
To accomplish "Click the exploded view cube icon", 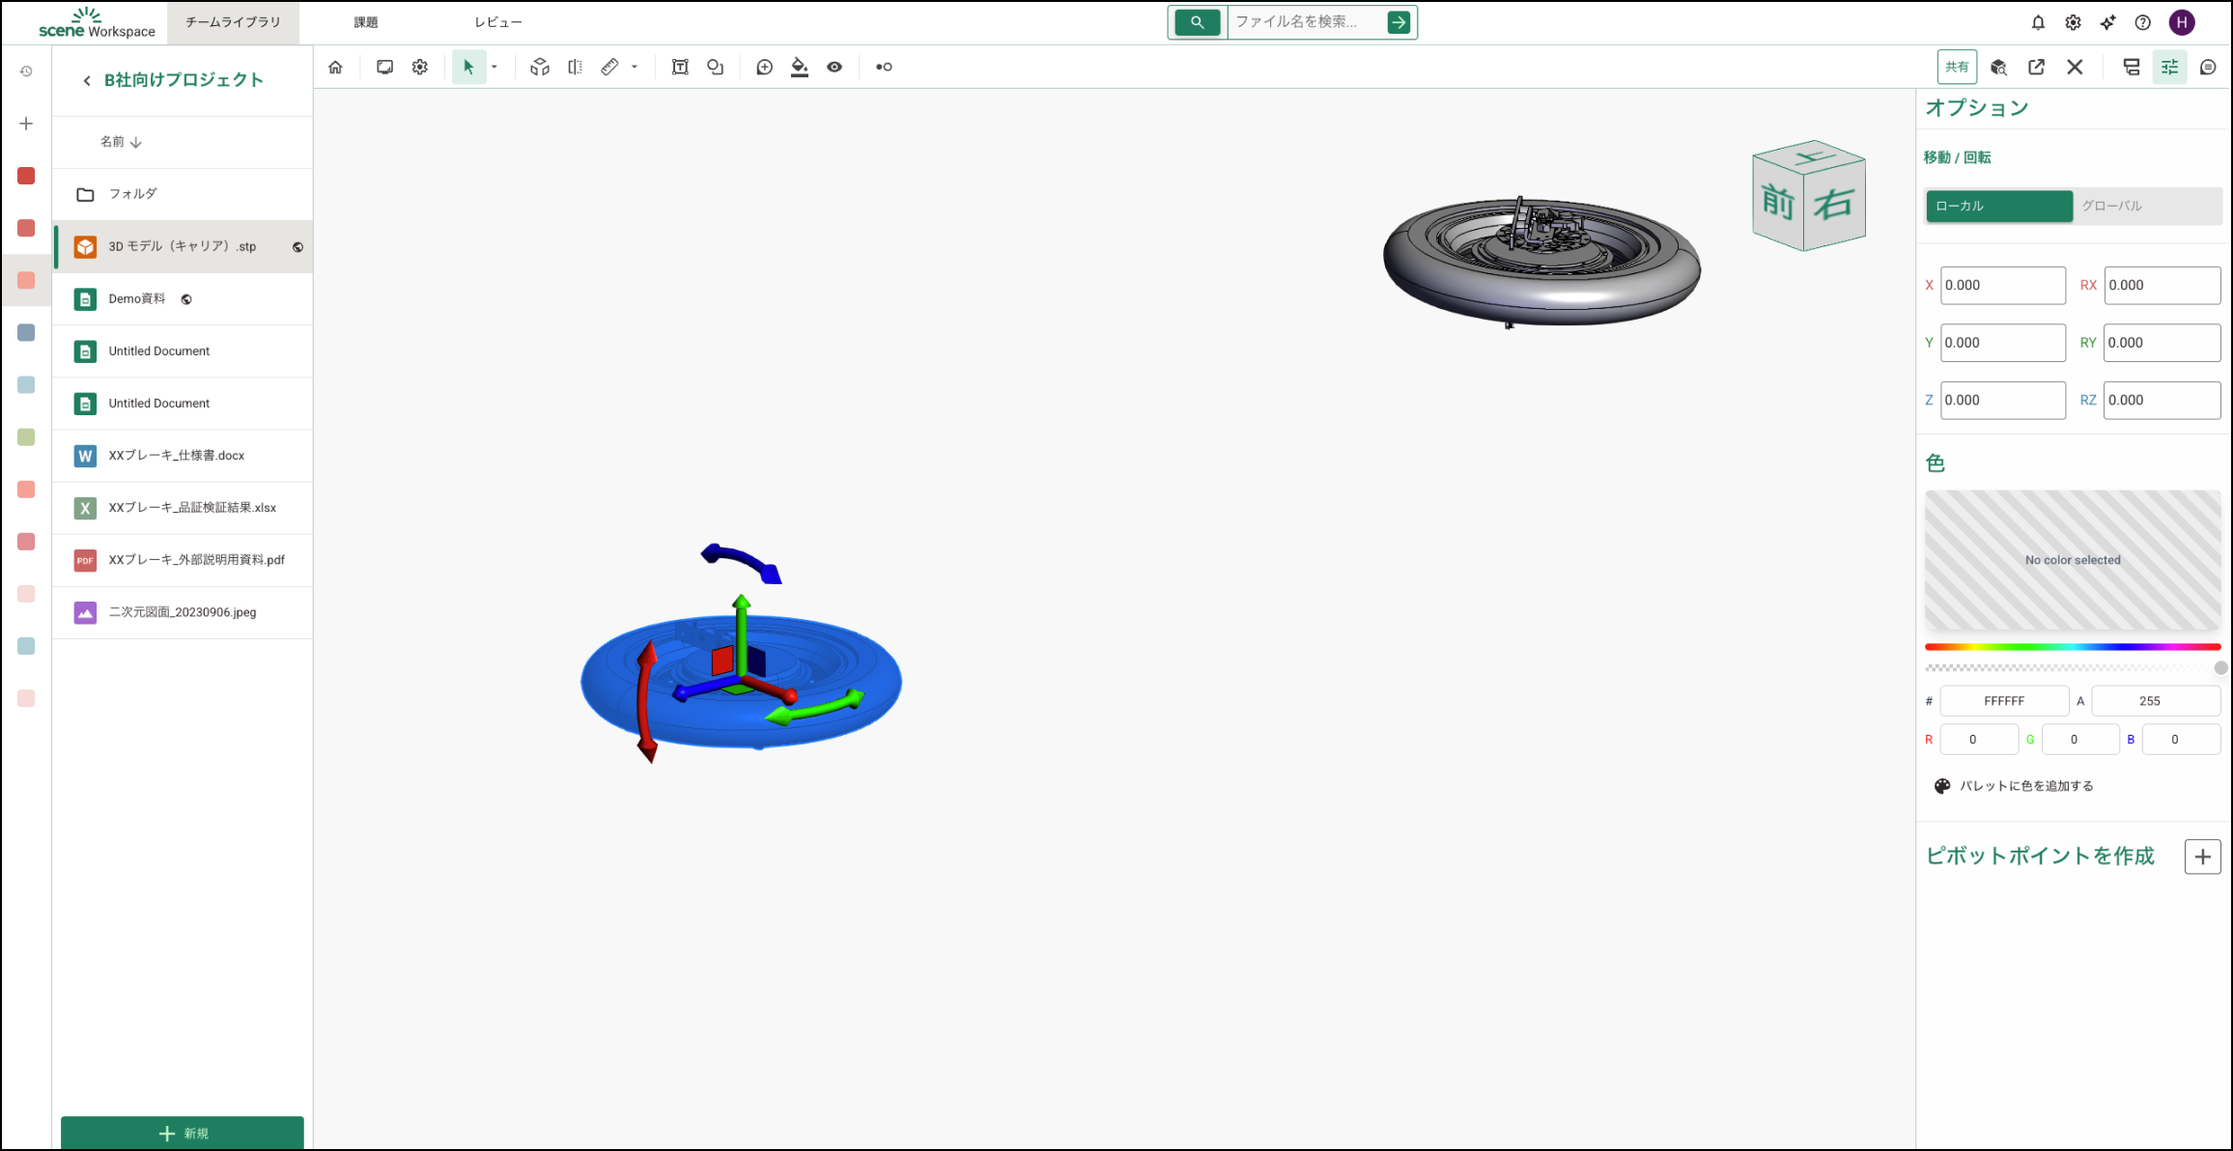I will pyautogui.click(x=540, y=67).
